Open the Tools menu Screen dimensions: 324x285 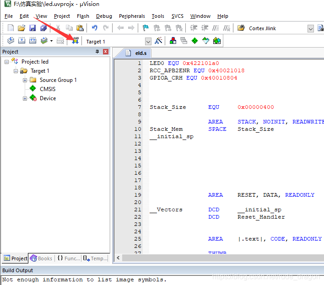(x=158, y=16)
